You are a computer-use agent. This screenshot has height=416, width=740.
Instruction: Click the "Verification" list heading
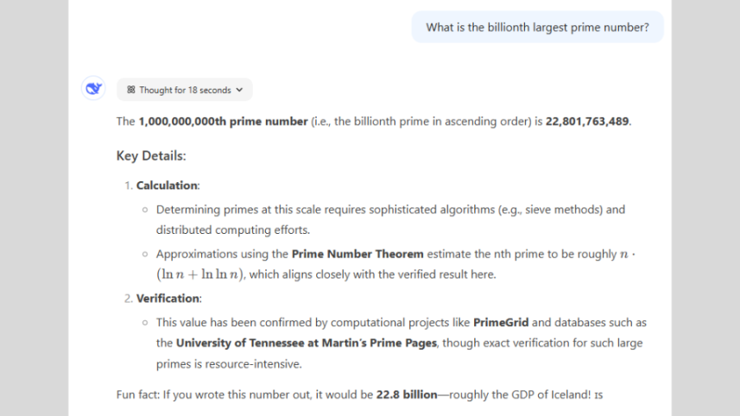tap(168, 299)
